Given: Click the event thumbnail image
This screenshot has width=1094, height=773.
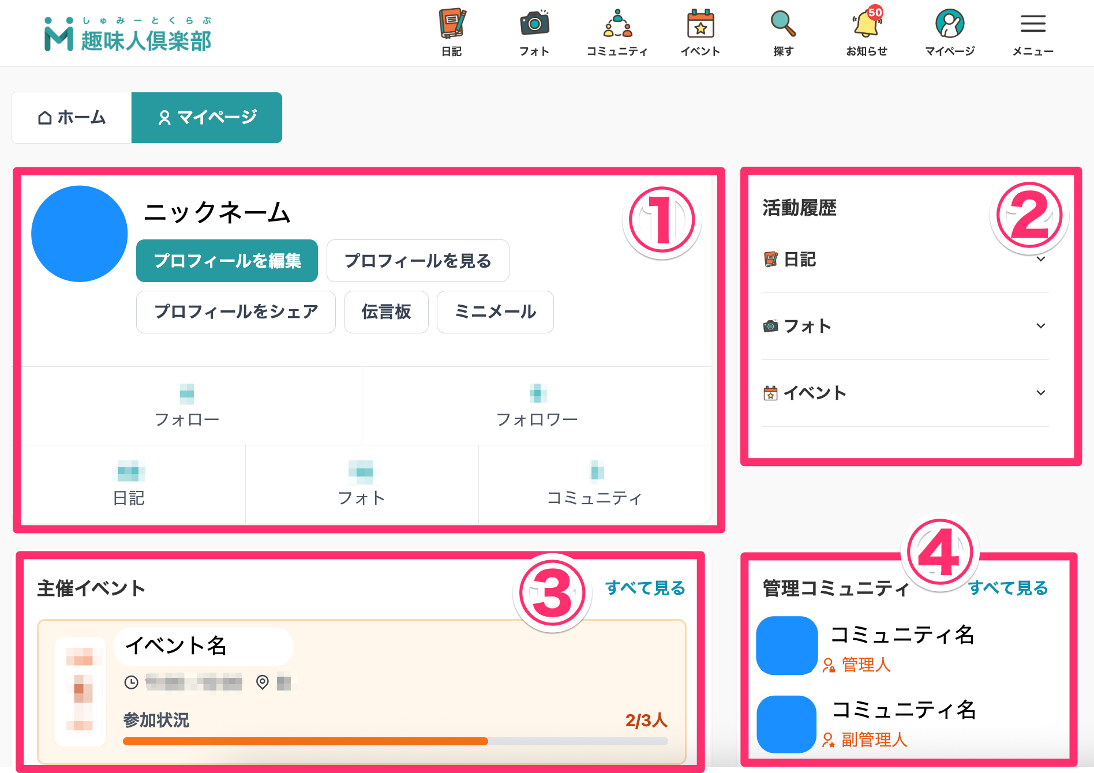Looking at the screenshot, I should click(x=80, y=691).
